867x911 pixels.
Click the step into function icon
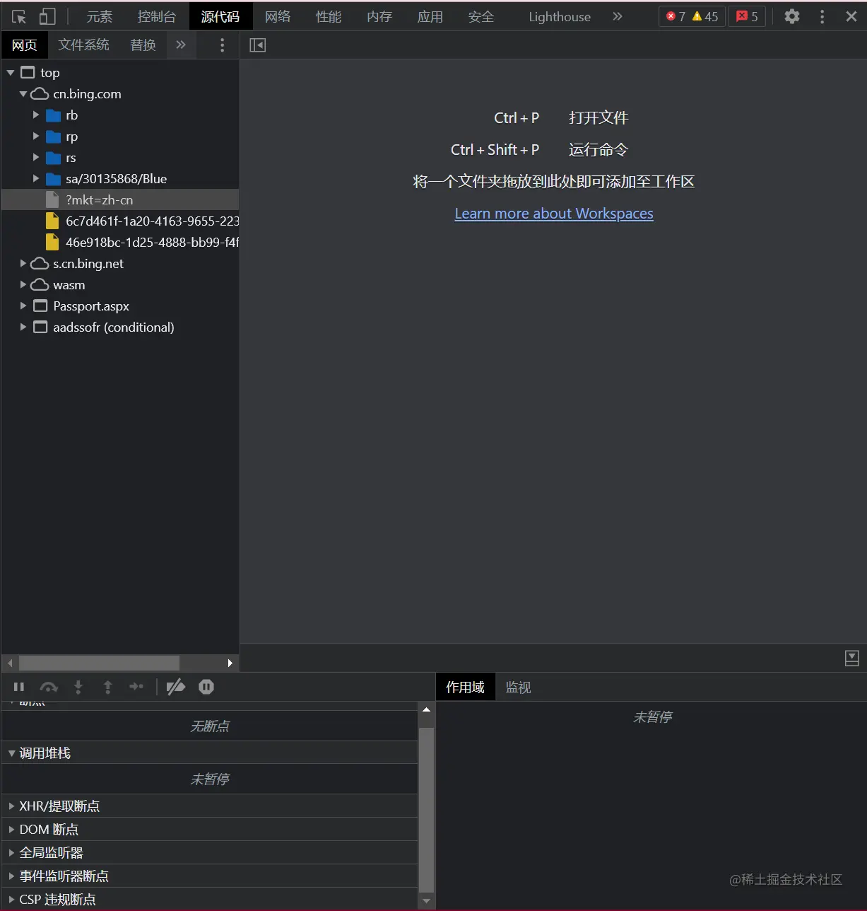click(78, 686)
